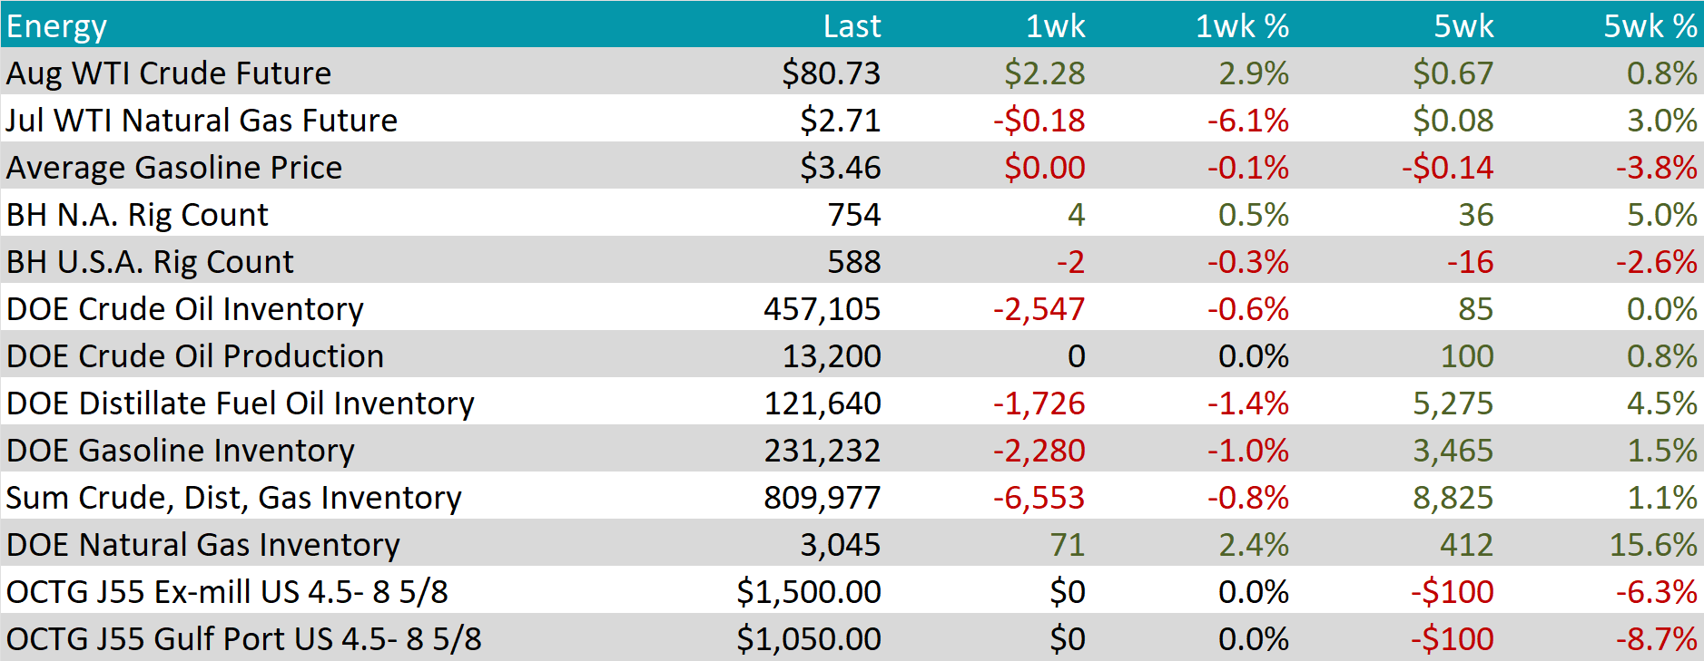Select the DOE Gasoline Inventory row label
Image resolution: width=1704 pixels, height=661 pixels.
click(181, 451)
